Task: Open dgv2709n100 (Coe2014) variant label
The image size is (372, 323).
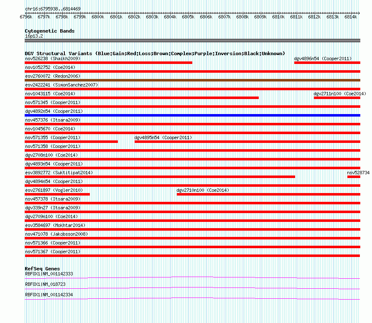Action: pos(51,216)
